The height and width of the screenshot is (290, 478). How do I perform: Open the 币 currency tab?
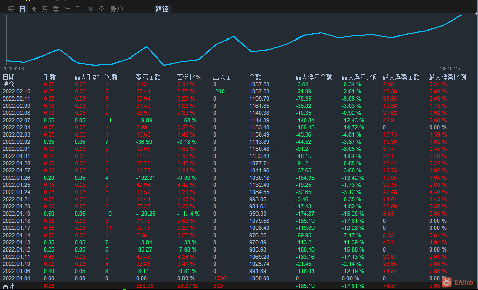click(79, 9)
